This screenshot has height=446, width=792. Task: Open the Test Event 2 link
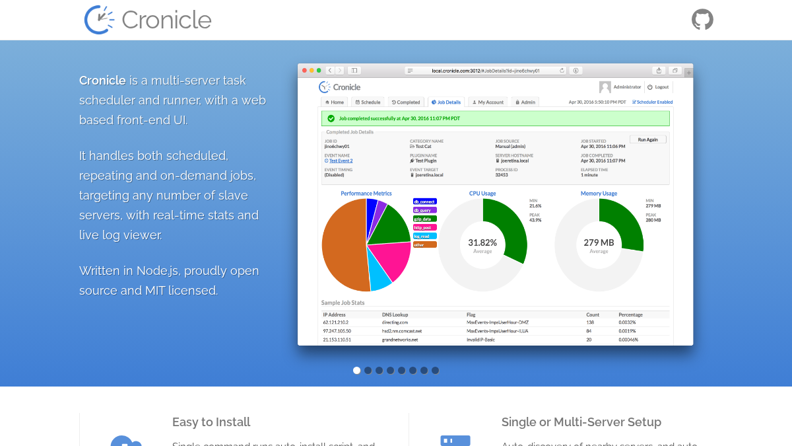341,161
